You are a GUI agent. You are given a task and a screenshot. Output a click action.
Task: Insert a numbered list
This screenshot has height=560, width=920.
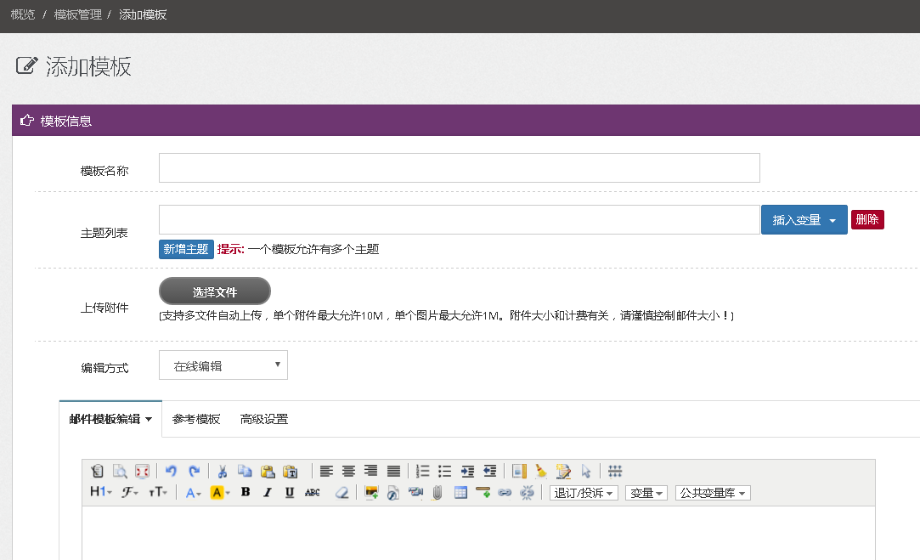pos(423,471)
